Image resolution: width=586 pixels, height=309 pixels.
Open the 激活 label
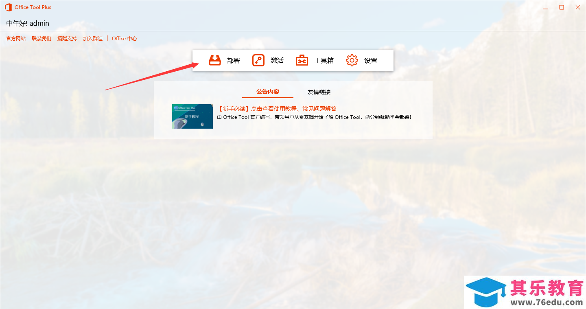(x=277, y=60)
